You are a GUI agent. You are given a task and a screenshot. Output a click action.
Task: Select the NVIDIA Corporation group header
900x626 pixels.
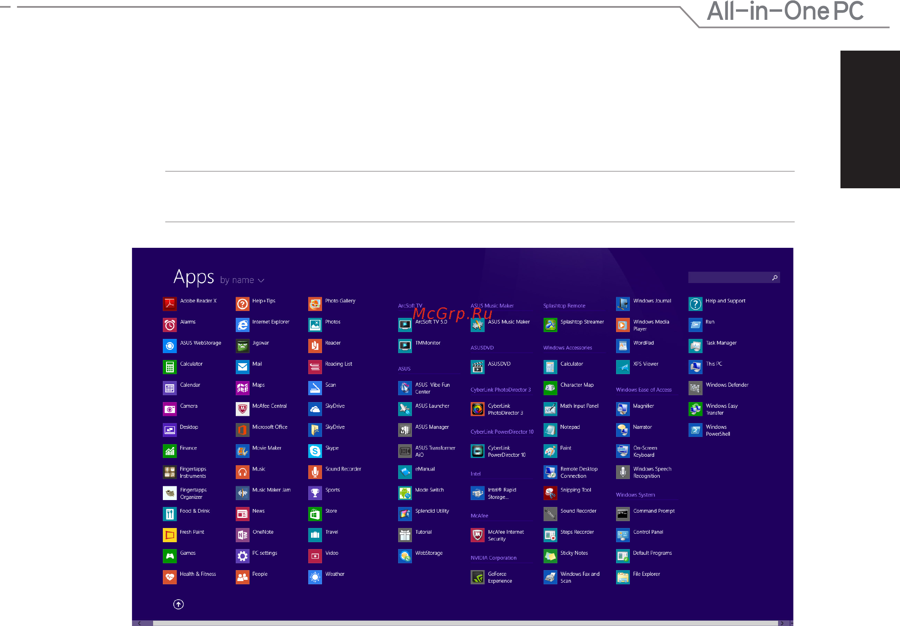click(493, 558)
